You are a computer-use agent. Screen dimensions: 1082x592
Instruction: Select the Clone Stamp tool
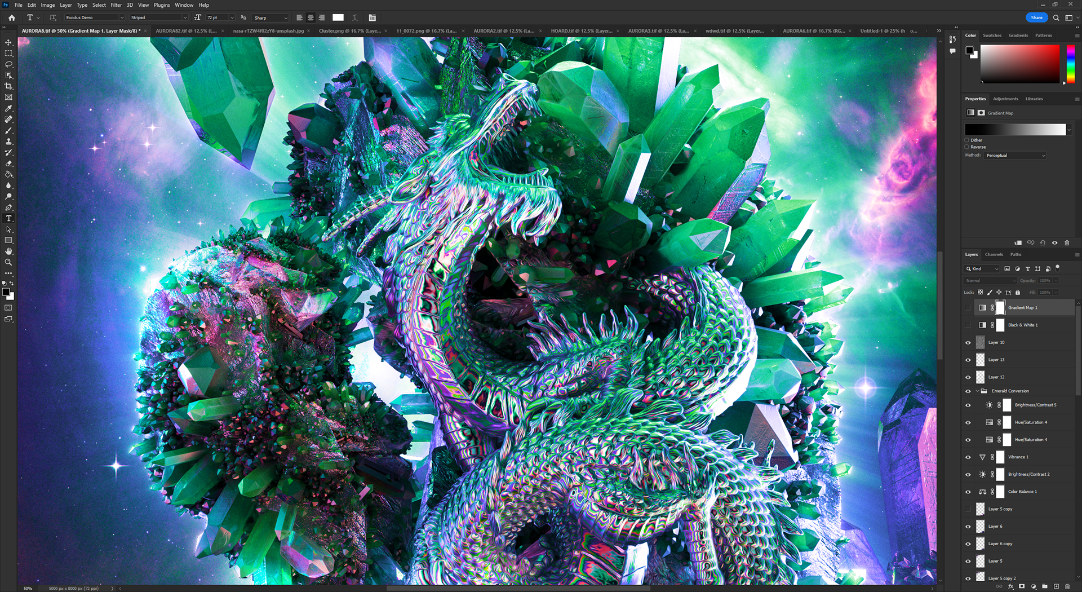(8, 142)
